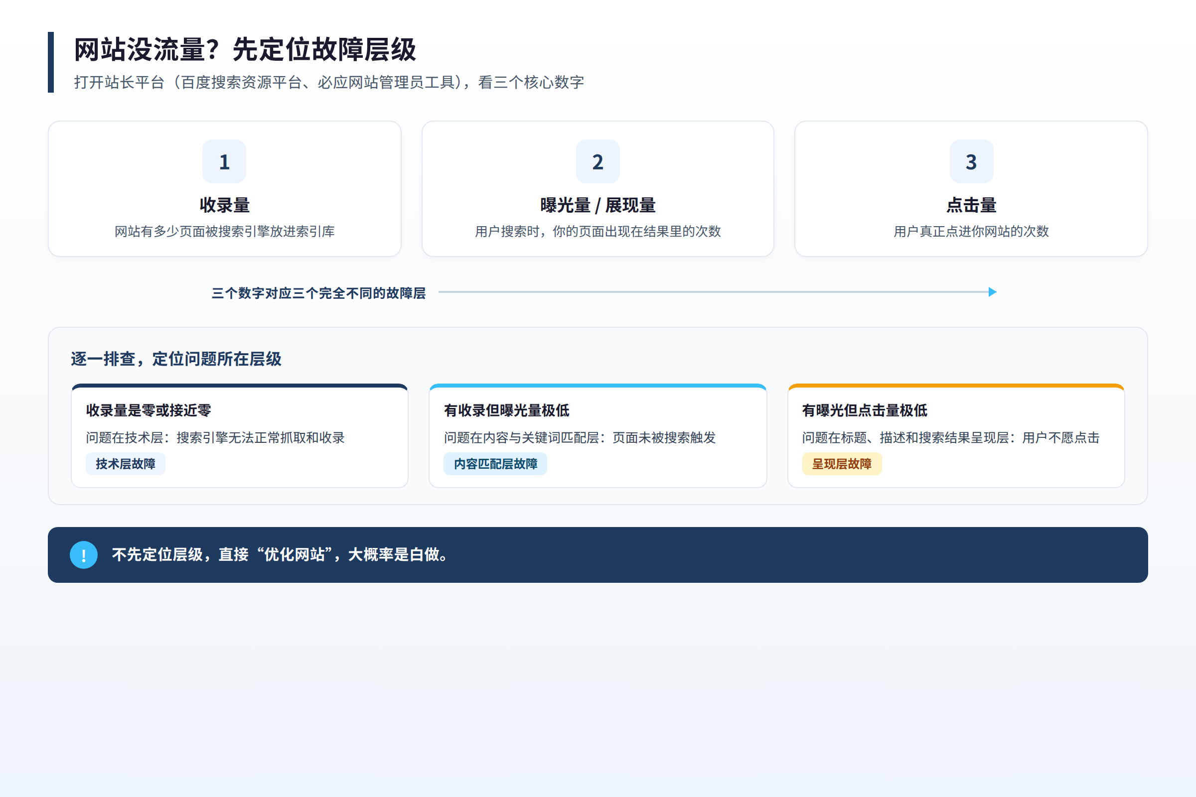Click the 技术层故障 tag
The width and height of the screenshot is (1196, 797).
(x=126, y=464)
